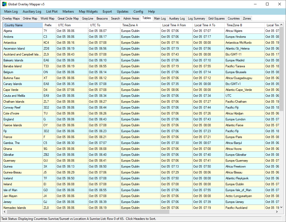Click the EA9 prefix cell
Viewport: 286px width, 222px height.
tap(49, 95)
